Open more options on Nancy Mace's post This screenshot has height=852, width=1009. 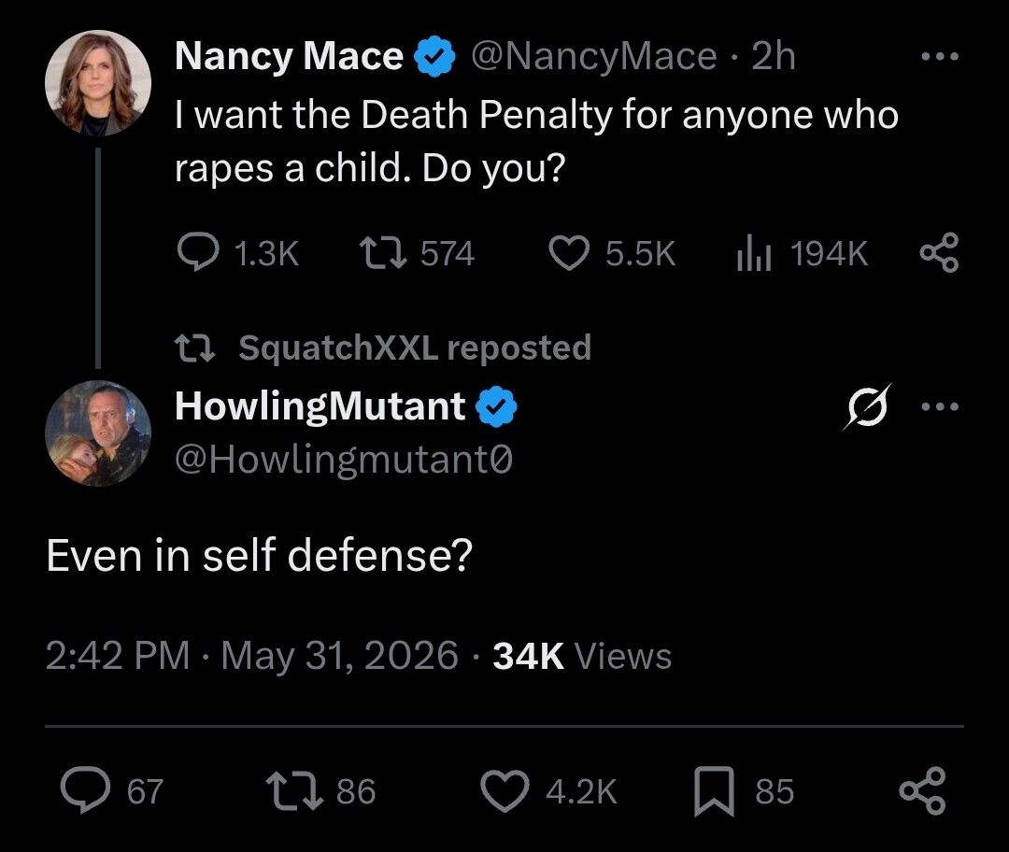(x=940, y=57)
